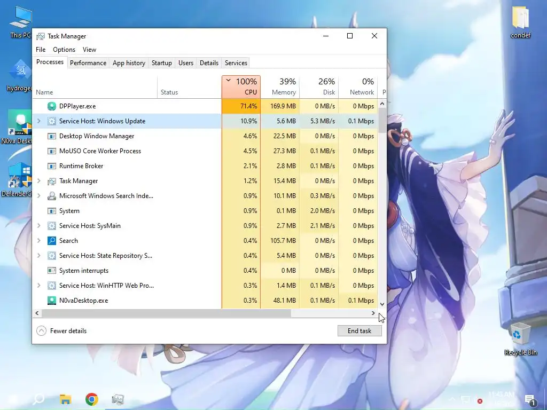Viewport: 547px width, 410px height.
Task: Select the System interrupts process name
Action: tap(84, 271)
